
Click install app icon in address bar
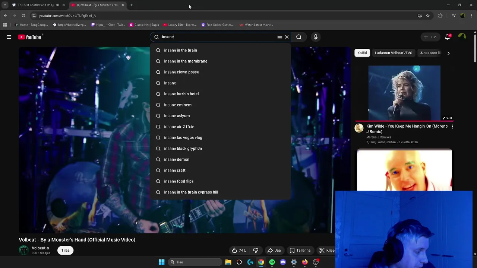420,16
